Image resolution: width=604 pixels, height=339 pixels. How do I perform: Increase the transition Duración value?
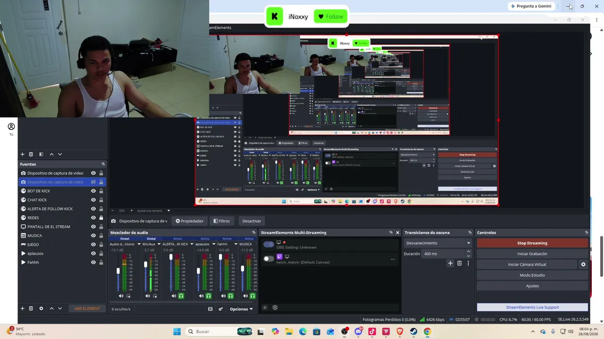tap(468, 252)
